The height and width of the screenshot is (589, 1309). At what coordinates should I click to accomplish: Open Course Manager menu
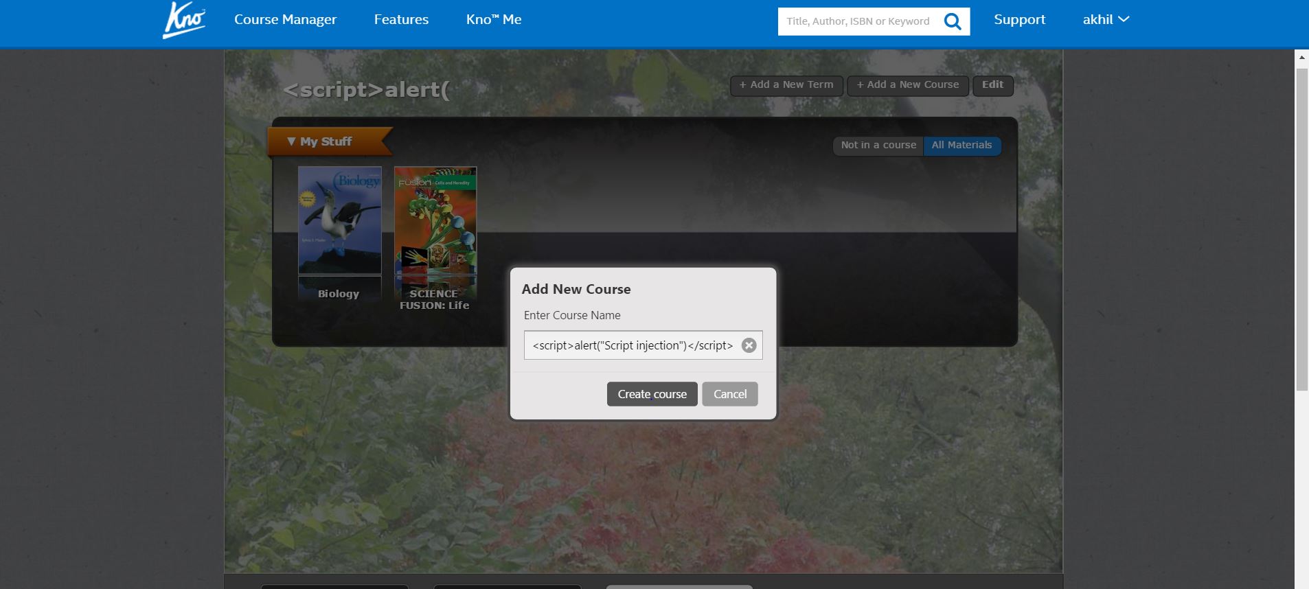(x=285, y=19)
